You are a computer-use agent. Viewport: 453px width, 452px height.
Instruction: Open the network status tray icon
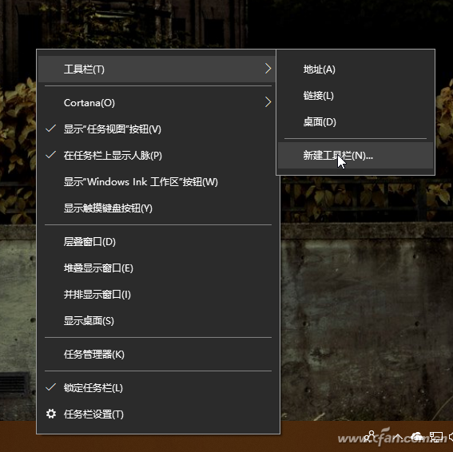tap(436, 437)
